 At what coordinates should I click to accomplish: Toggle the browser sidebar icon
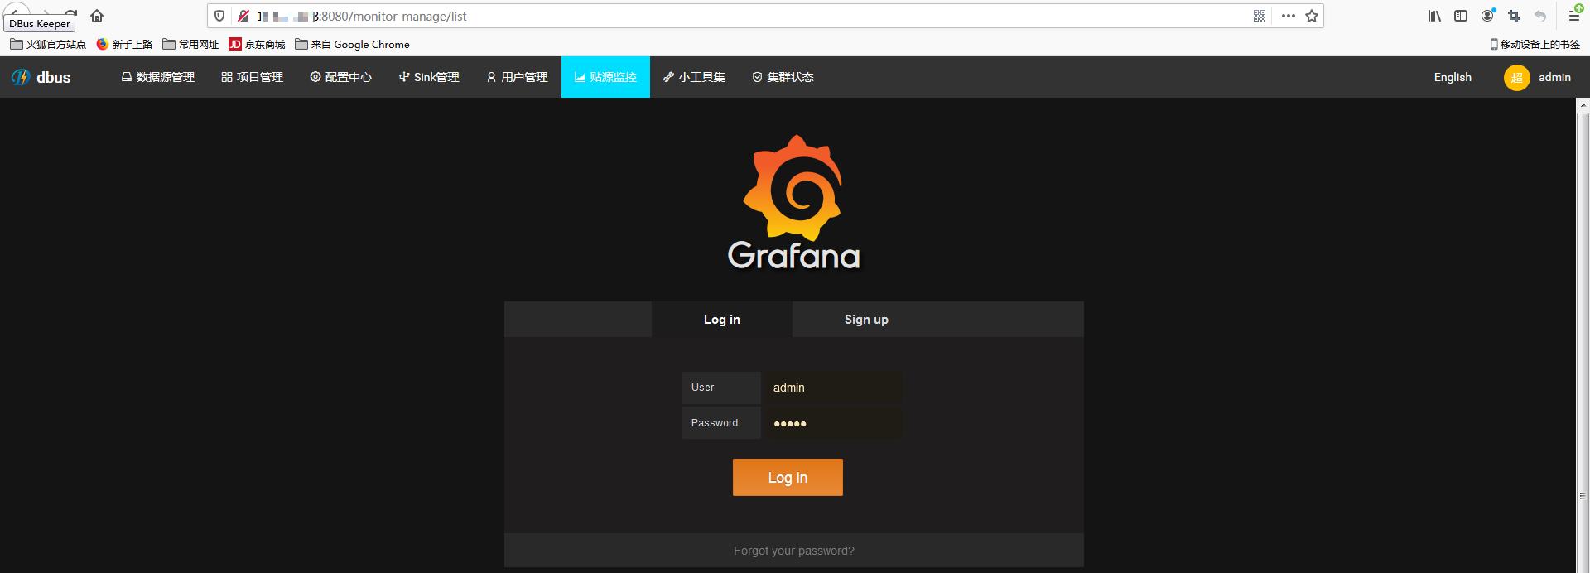[1461, 16]
